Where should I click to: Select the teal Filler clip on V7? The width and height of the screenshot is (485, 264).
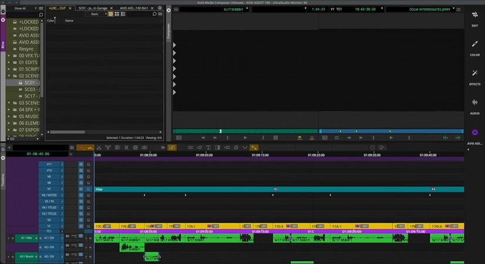click(x=279, y=189)
